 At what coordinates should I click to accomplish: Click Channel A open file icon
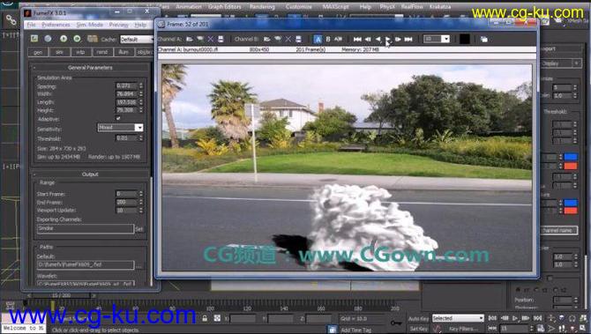coord(190,39)
